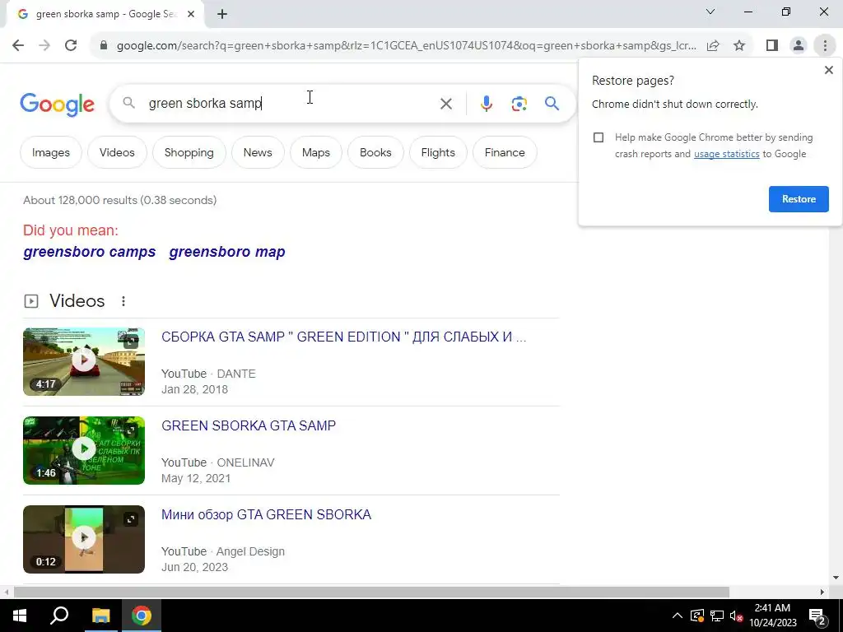Follow the 'greensboro map' suggestion
Image resolution: width=843 pixels, height=632 pixels.
(x=227, y=252)
